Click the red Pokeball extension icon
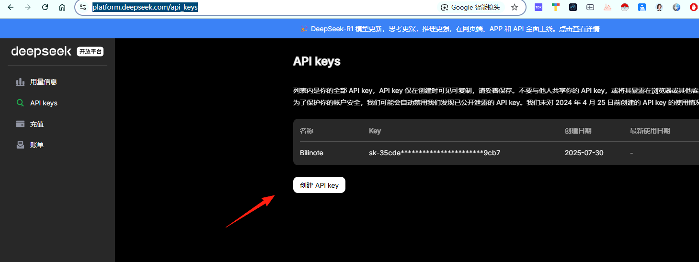The image size is (699, 262). click(624, 7)
